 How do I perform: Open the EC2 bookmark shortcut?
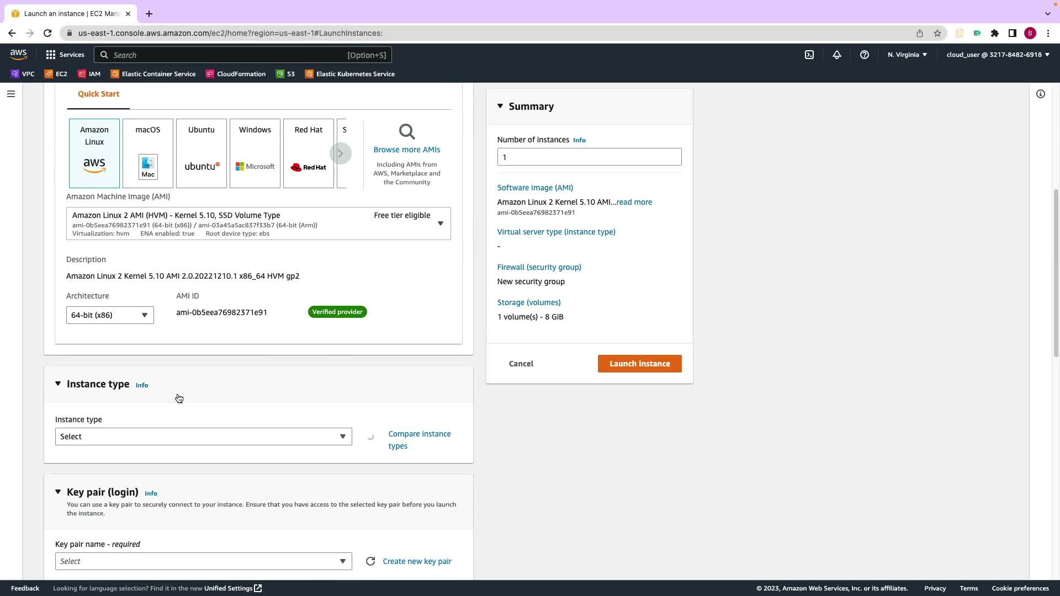pyautogui.click(x=56, y=74)
